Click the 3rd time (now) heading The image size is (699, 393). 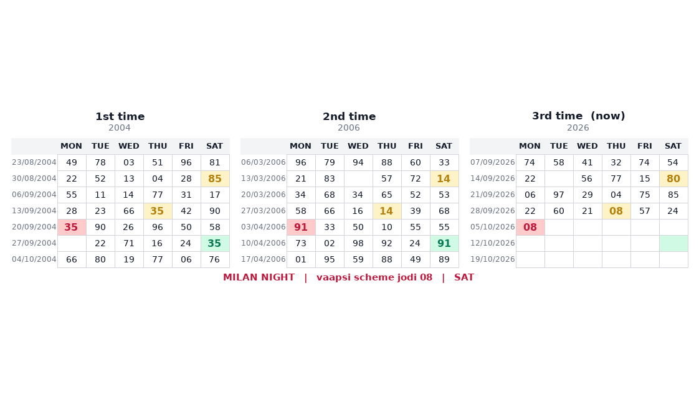(579, 116)
